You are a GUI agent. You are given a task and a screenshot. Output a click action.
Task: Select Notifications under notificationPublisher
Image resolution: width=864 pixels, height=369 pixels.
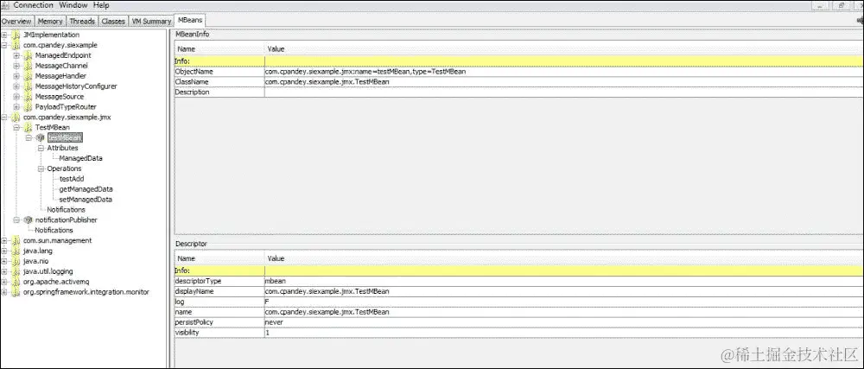pos(54,230)
